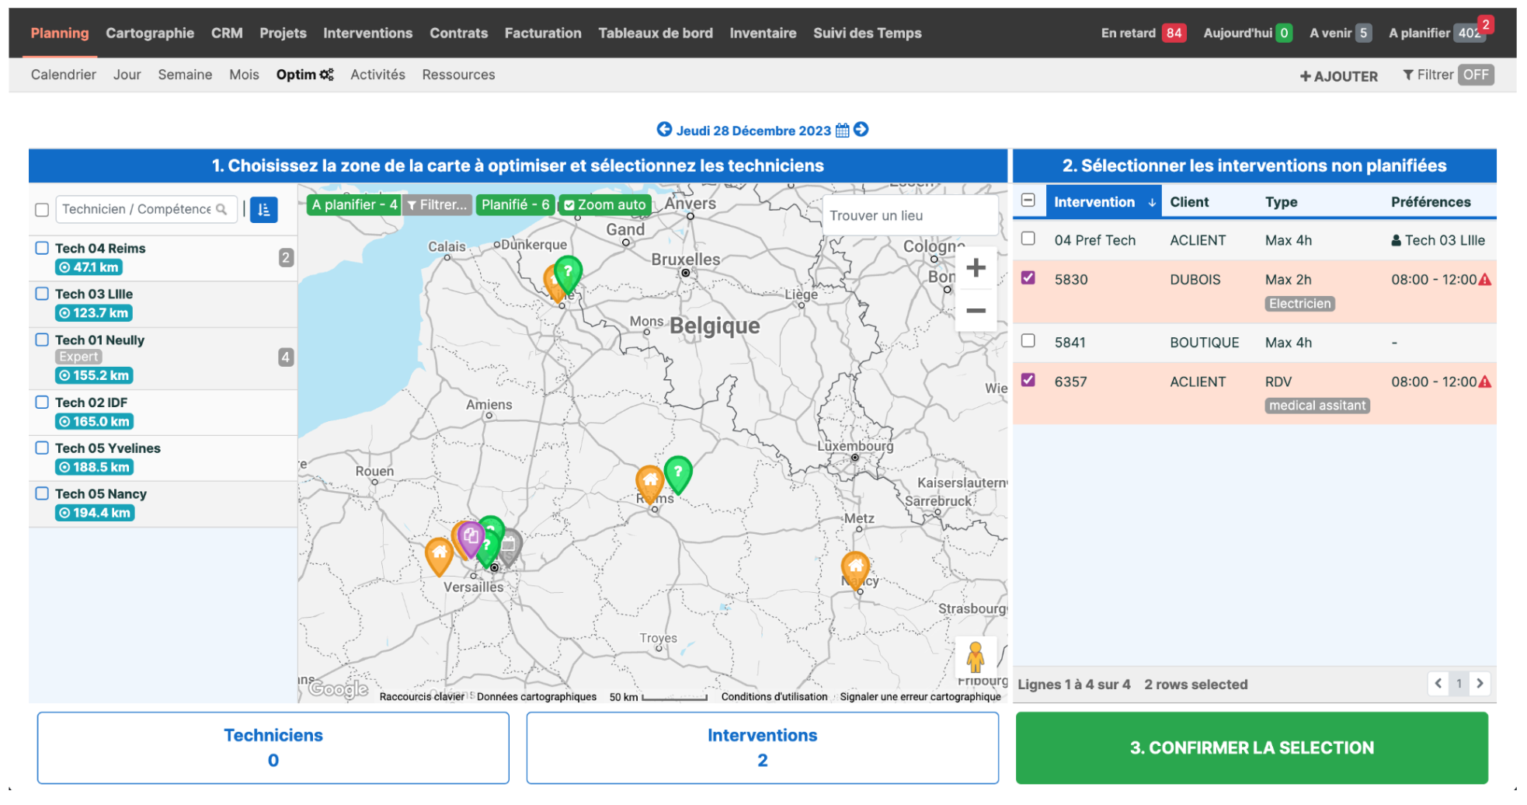
Task: Click Conditions d'utilisation link
Action: (x=774, y=697)
